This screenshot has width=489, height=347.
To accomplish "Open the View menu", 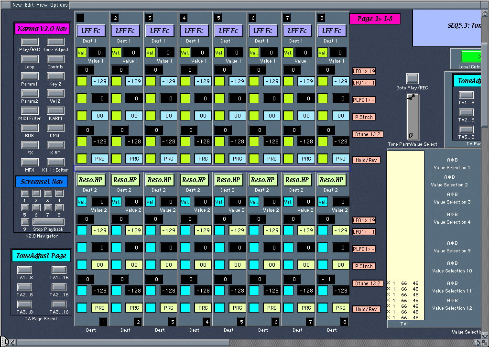I will coord(42,5).
